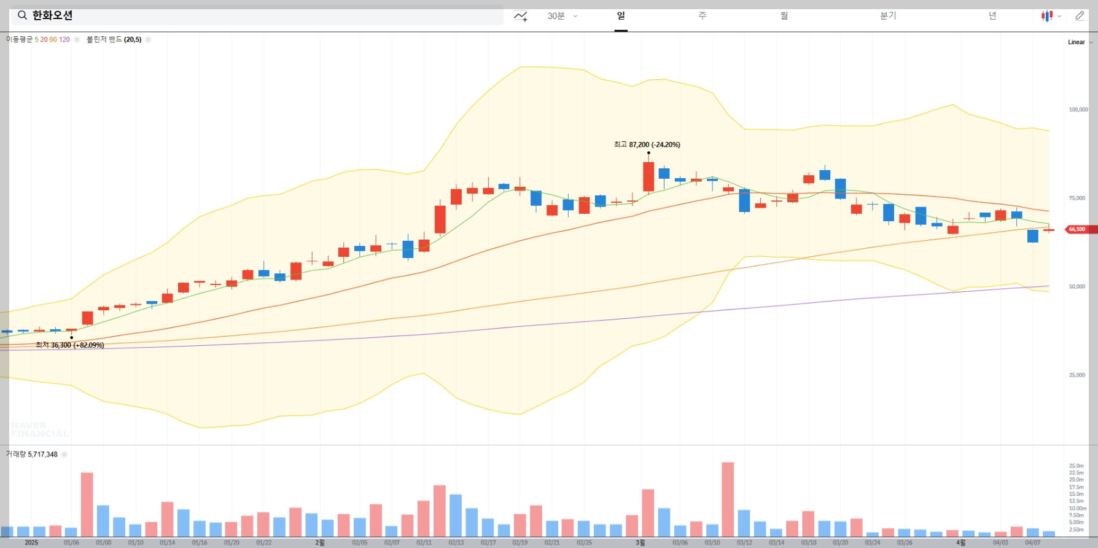Click the 50,000 price axis label
This screenshot has width=1098, height=548.
[x=1077, y=287]
